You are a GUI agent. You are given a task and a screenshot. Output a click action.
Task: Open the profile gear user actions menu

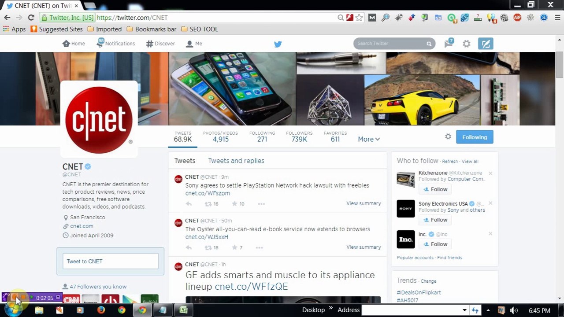pos(448,136)
